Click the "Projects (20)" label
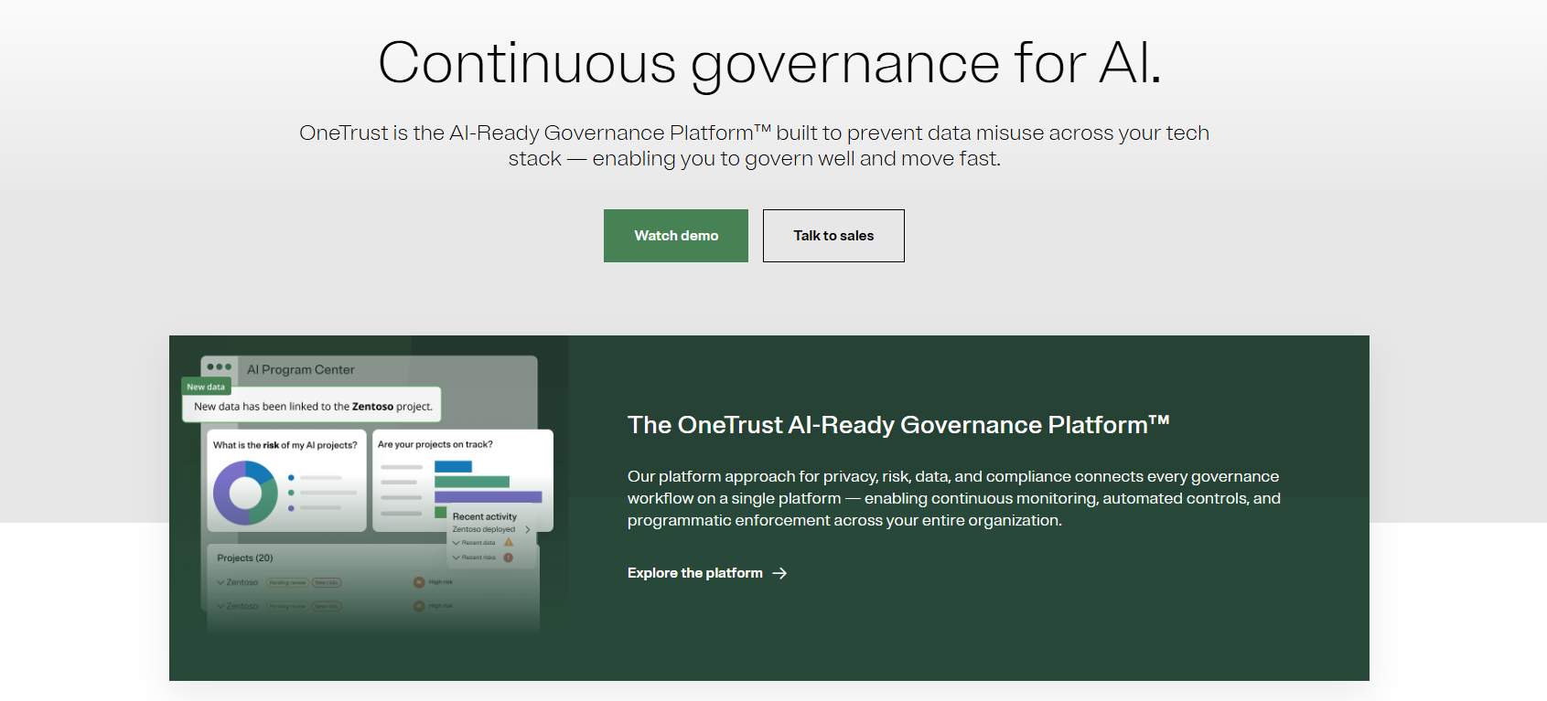 click(245, 558)
